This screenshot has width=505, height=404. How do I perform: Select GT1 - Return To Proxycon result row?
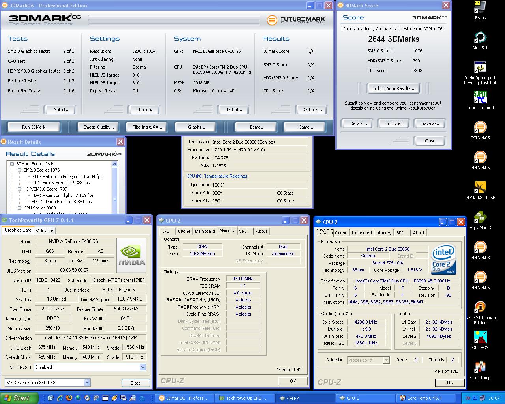click(66, 176)
